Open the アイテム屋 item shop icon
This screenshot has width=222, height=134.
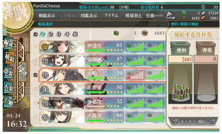click(x=170, y=15)
